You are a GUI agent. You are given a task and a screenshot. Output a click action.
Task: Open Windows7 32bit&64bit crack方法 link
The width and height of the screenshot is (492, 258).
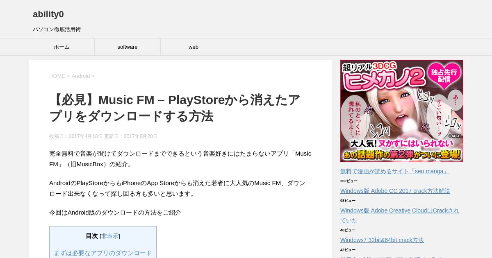tap(382, 240)
